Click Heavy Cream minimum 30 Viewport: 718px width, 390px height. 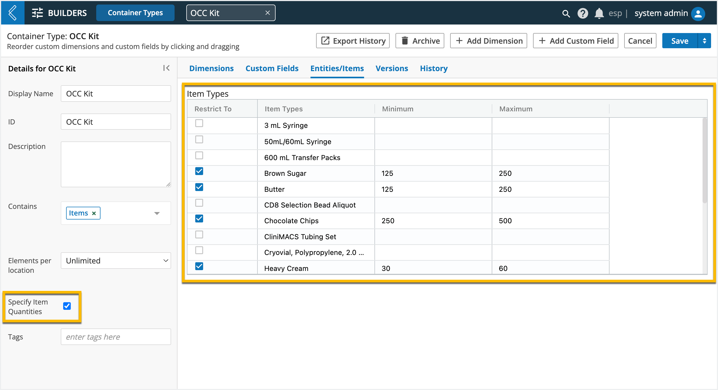[x=386, y=268]
